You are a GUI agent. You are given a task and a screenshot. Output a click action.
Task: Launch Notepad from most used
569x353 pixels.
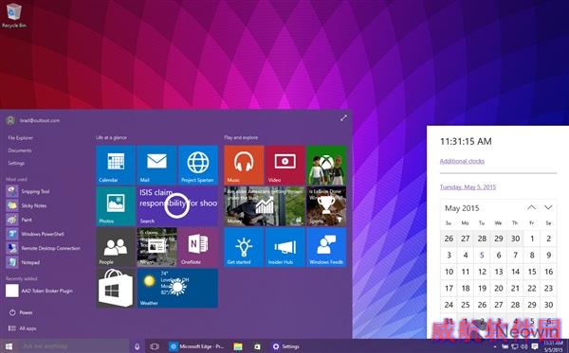coord(23,262)
